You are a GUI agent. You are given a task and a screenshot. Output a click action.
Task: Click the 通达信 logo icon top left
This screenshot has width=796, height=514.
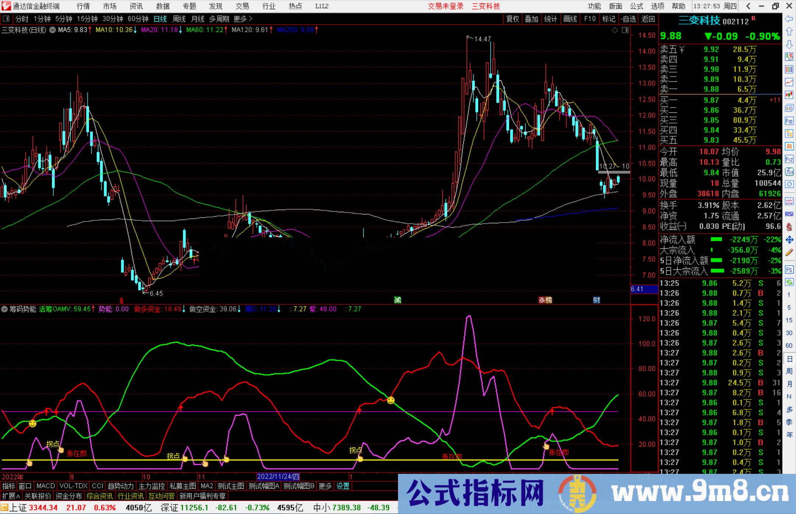tap(6, 6)
